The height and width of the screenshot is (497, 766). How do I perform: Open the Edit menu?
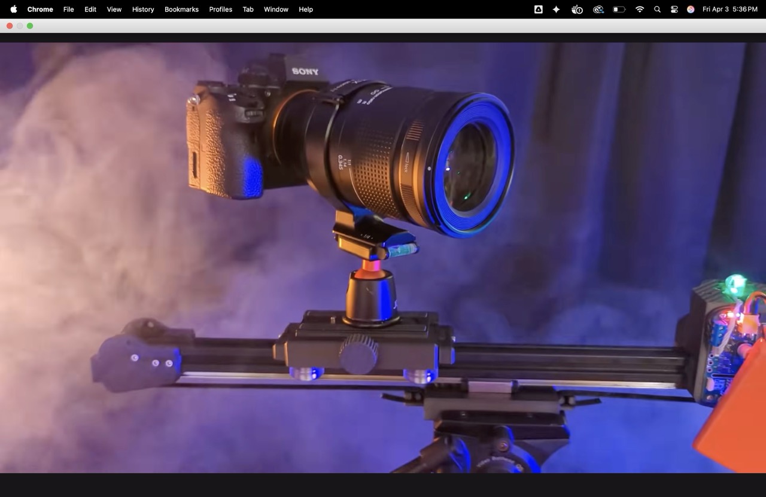coord(90,9)
